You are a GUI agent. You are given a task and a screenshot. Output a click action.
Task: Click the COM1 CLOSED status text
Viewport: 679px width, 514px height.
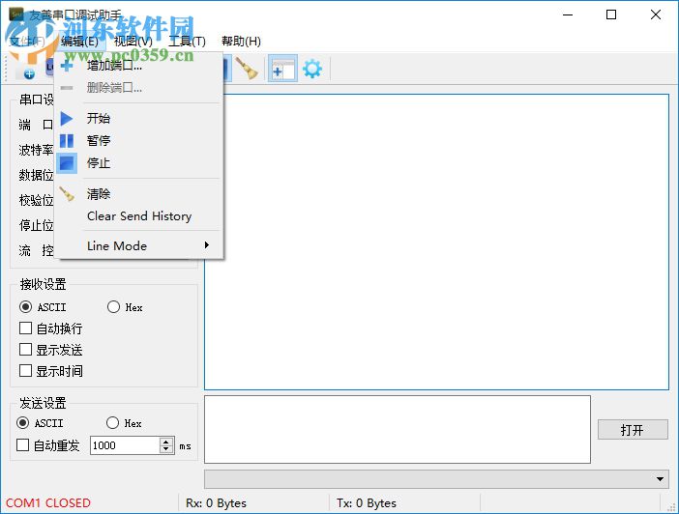pos(48,503)
